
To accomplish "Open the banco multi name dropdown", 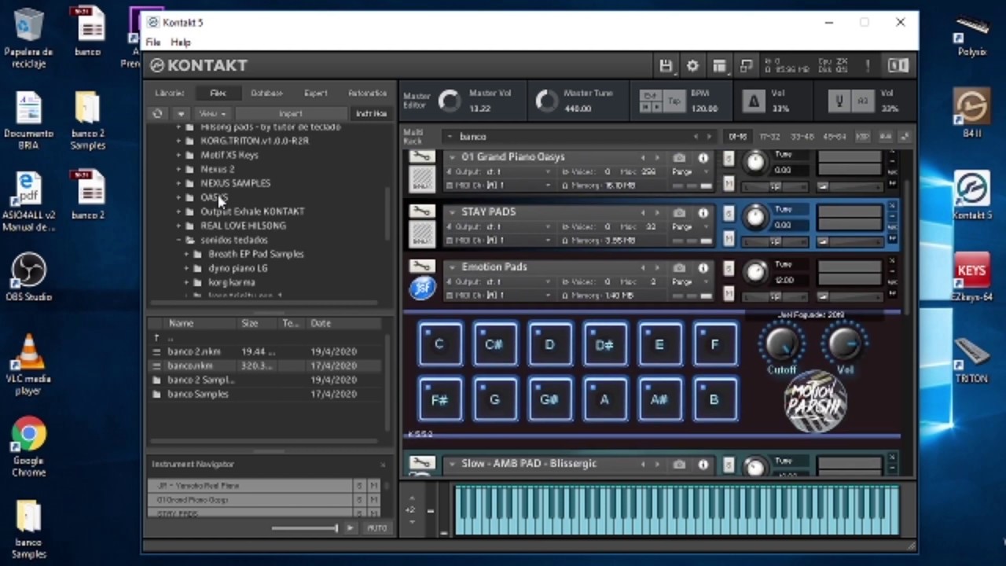I will click(x=451, y=137).
